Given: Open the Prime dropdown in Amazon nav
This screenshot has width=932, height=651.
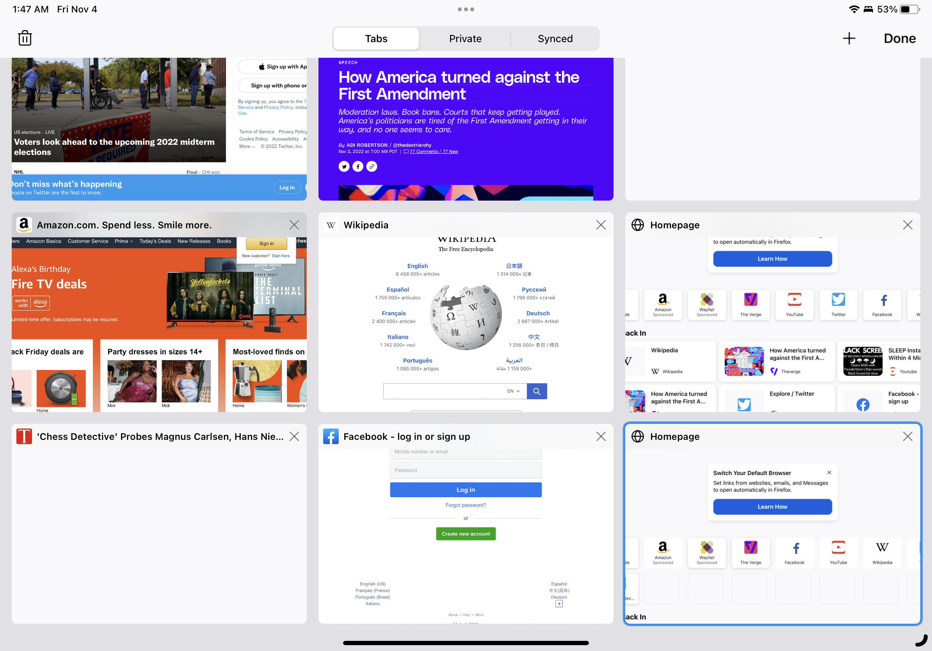Looking at the screenshot, I should pos(124,241).
